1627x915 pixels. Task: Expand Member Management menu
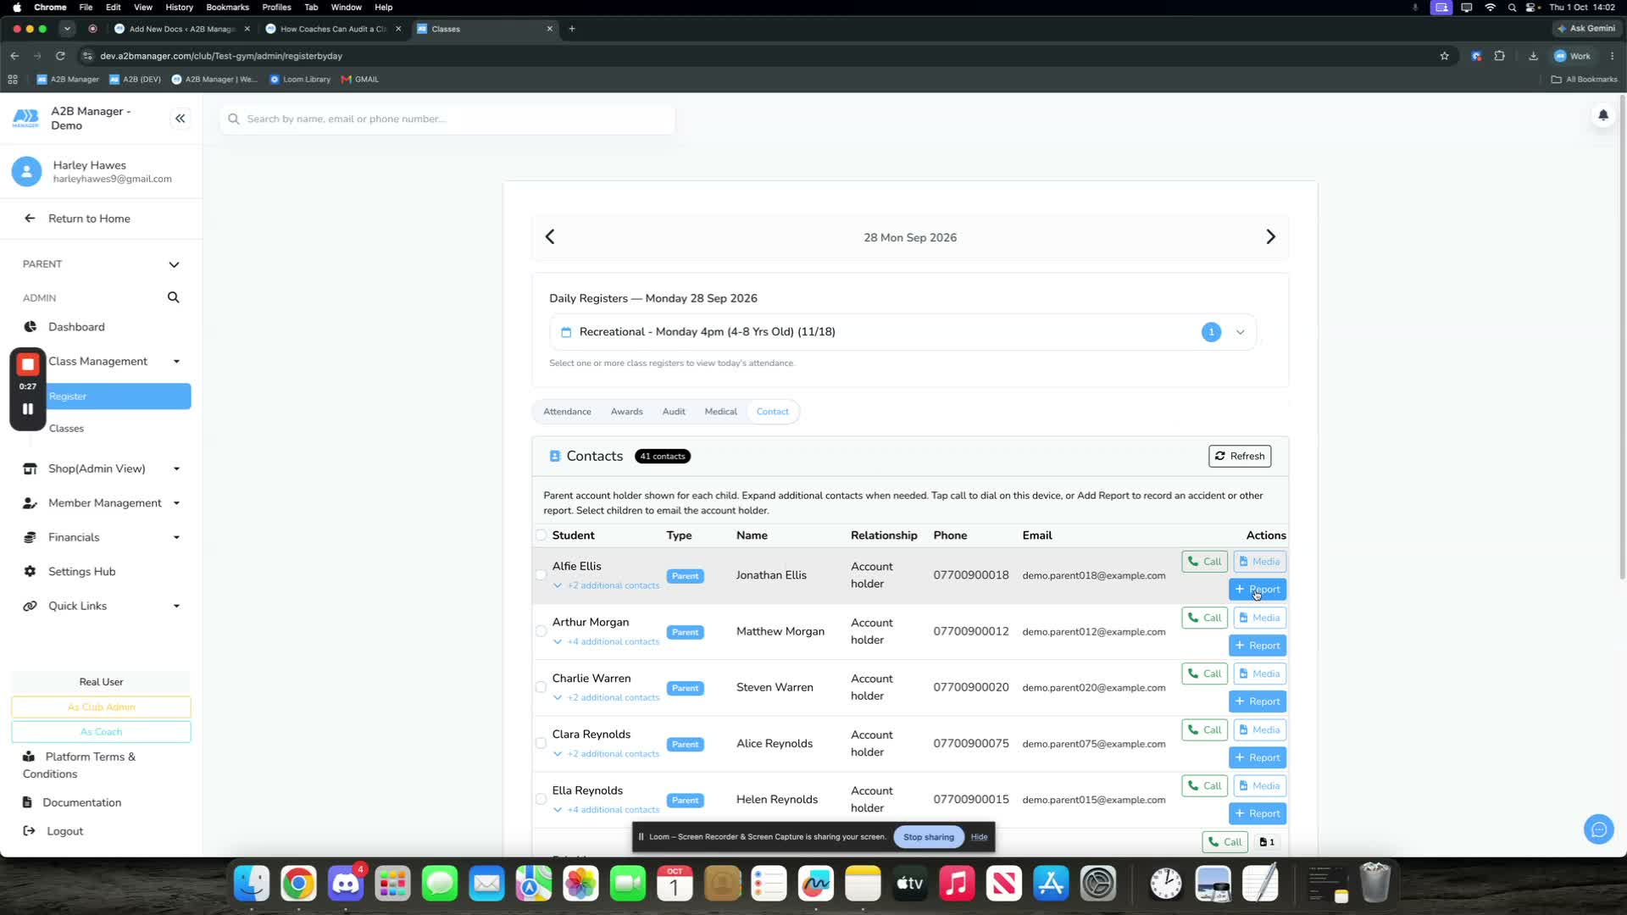(176, 503)
